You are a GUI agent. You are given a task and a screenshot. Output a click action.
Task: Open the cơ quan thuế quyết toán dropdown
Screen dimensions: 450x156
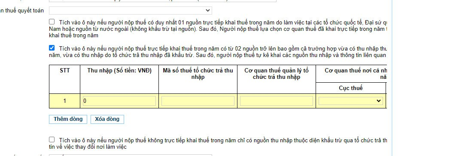click(130, 11)
